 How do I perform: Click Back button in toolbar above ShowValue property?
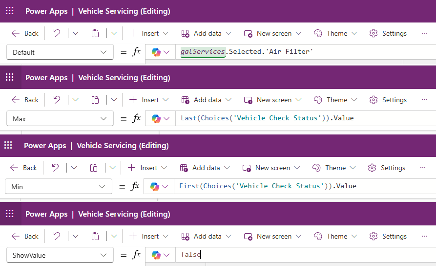(x=24, y=236)
